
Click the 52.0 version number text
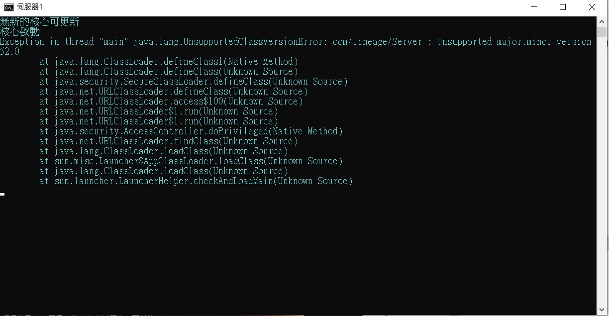[10, 52]
